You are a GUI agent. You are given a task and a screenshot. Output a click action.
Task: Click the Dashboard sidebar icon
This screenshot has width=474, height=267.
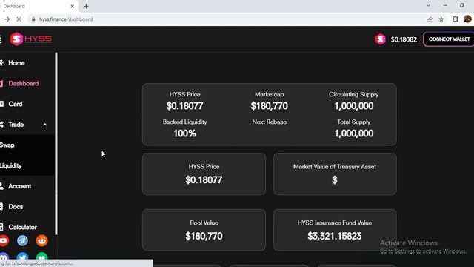click(x=1, y=84)
